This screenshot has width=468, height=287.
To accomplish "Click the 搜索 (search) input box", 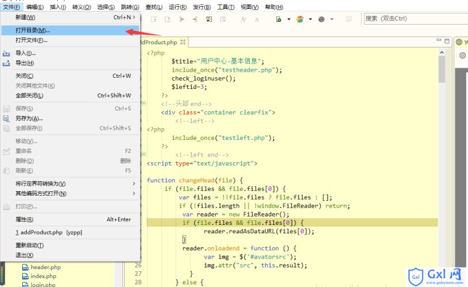I will (414, 18).
